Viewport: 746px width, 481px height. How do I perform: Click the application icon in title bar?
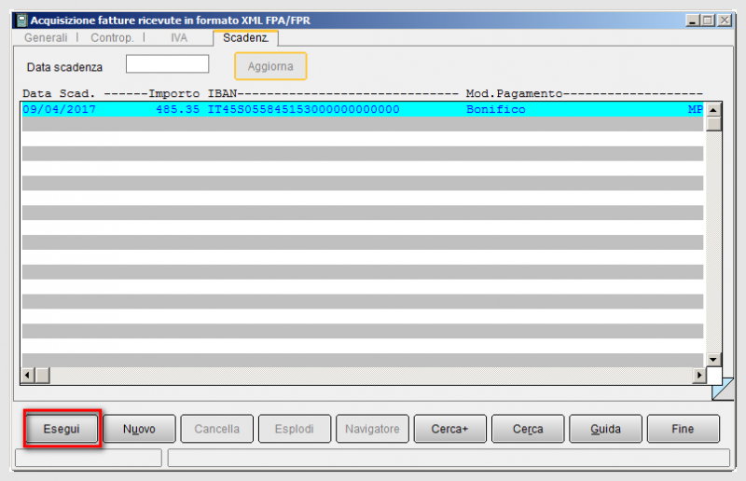click(21, 21)
